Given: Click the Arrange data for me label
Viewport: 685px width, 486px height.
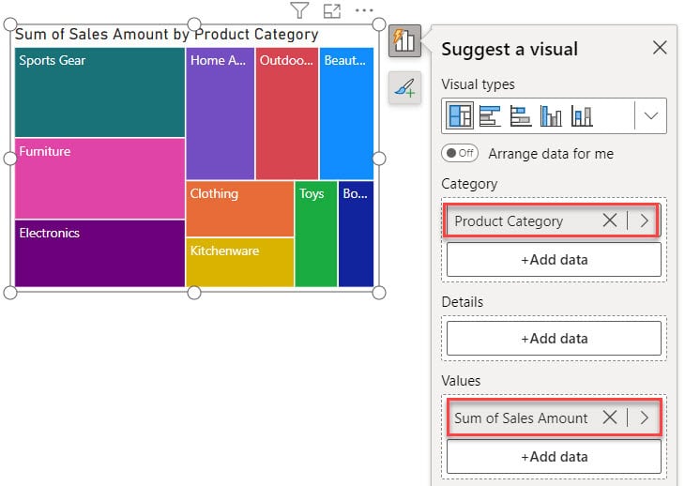Looking at the screenshot, I should tap(551, 154).
